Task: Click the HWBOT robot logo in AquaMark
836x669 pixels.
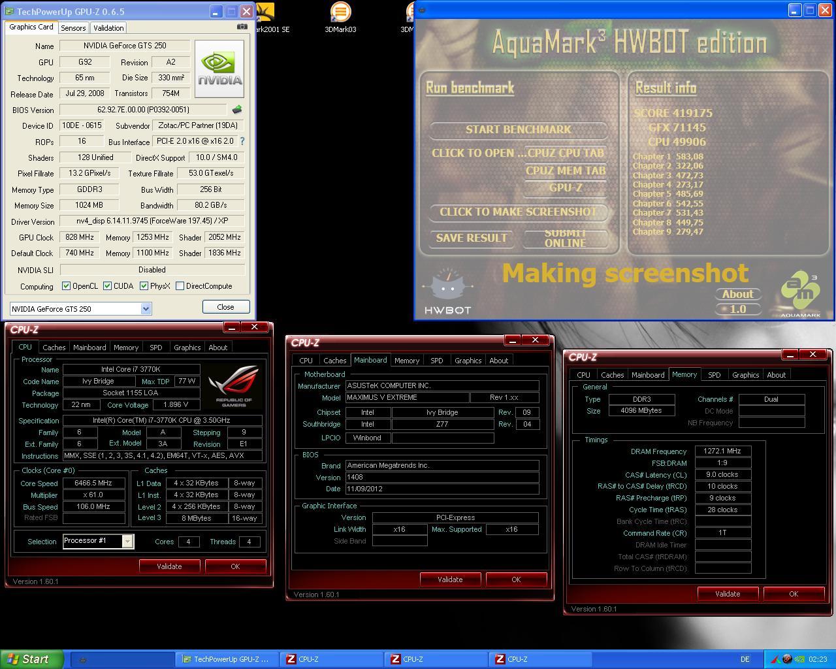Action: click(x=447, y=292)
